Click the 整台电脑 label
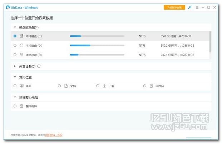This screenshot has height=144, width=222. (31, 106)
